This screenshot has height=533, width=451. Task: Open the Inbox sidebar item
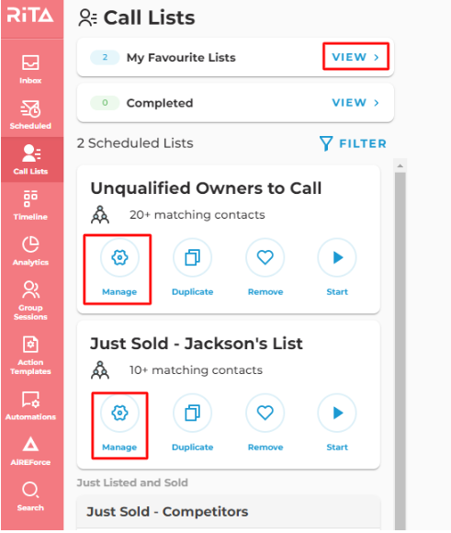pyautogui.click(x=30, y=69)
